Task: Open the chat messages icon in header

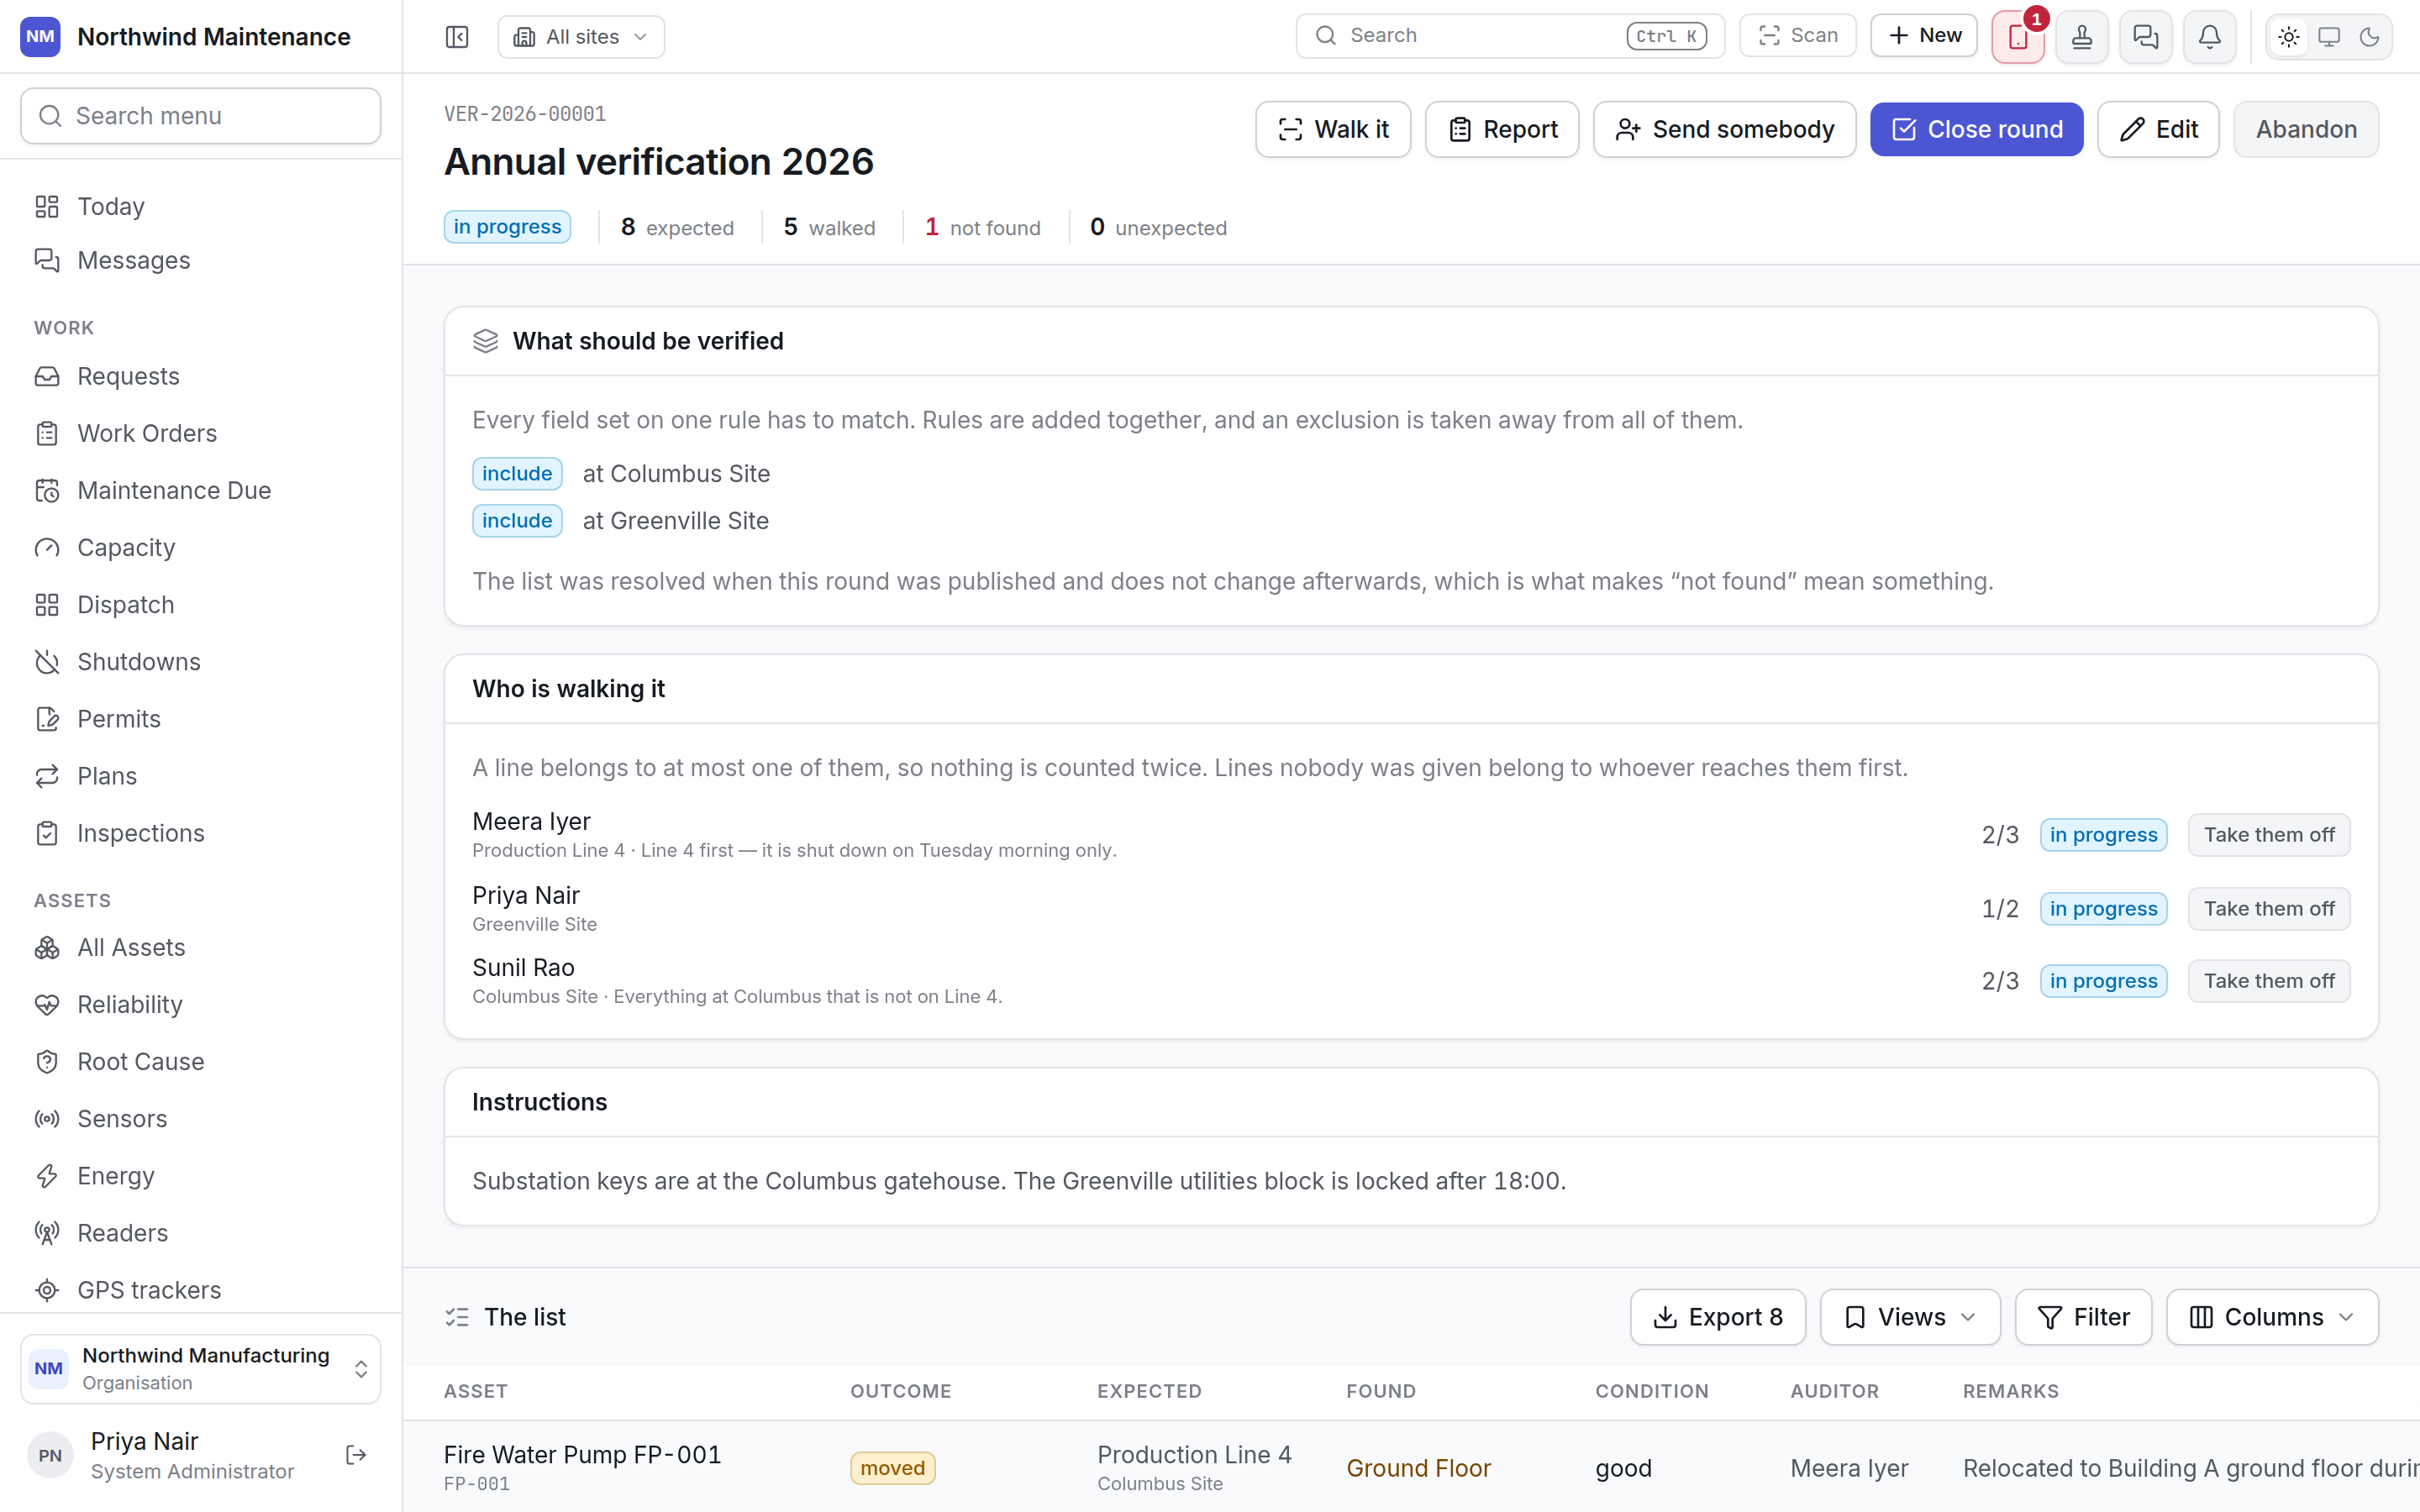Action: [2145, 37]
